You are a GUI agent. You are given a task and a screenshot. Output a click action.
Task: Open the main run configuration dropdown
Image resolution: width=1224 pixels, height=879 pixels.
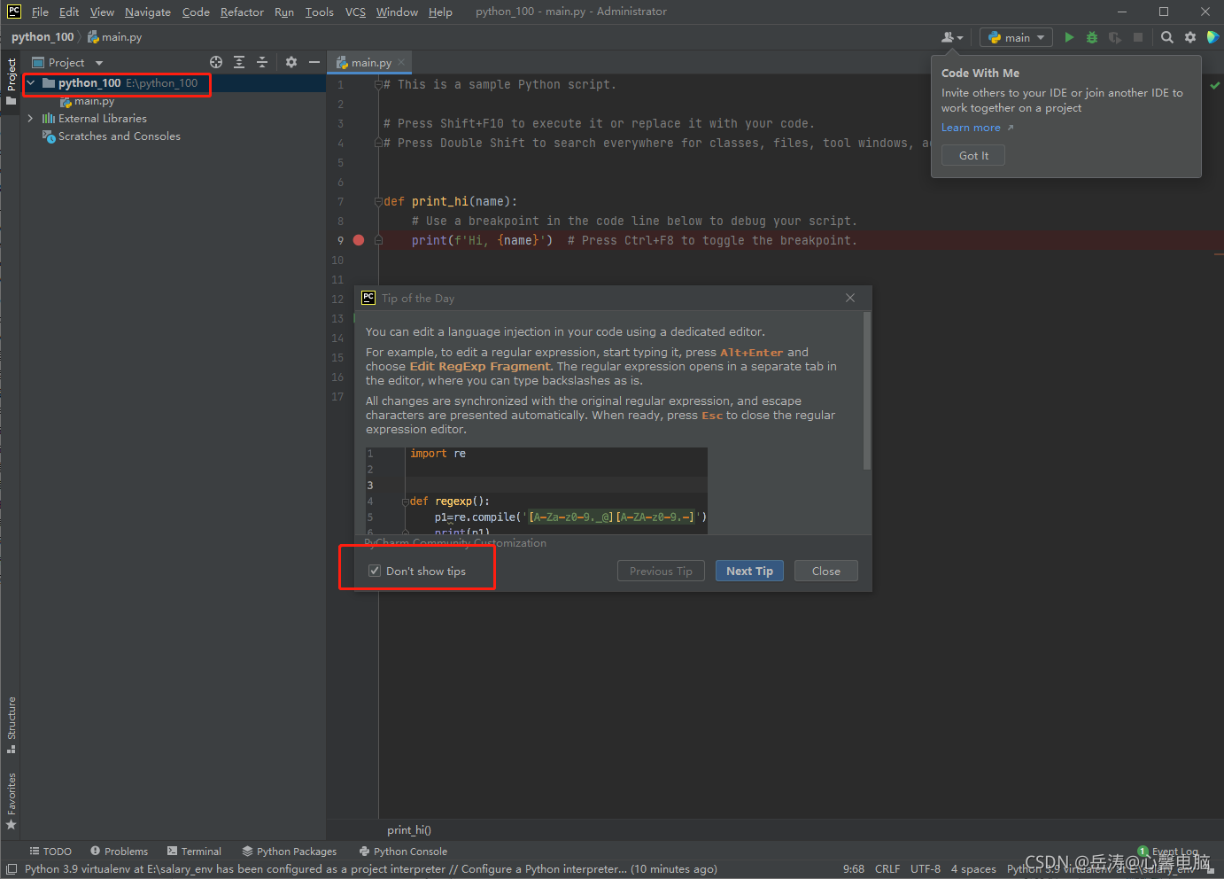(1016, 37)
